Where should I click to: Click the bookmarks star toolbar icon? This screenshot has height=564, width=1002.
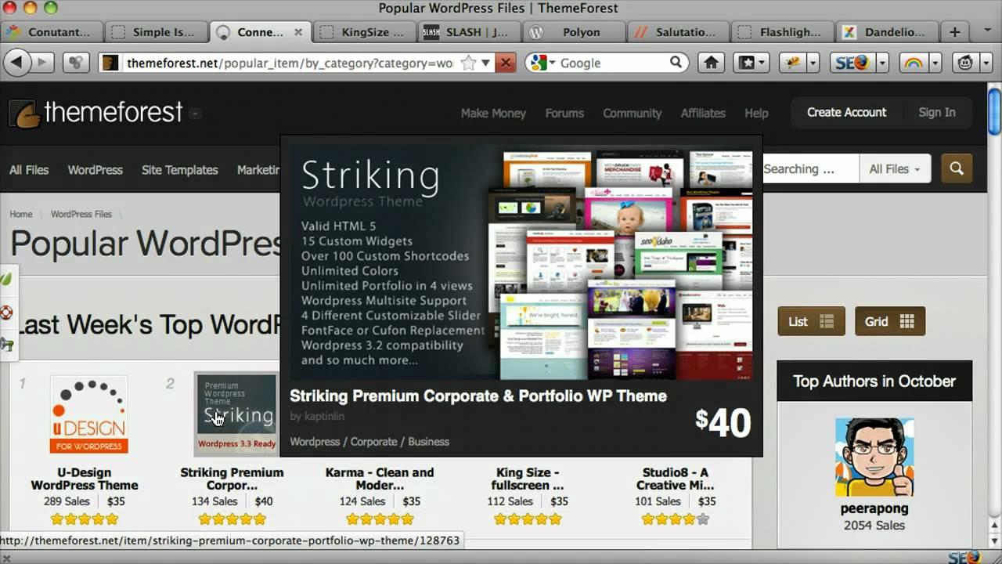(x=748, y=63)
